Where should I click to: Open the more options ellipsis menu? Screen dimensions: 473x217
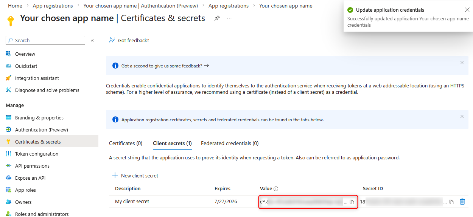point(229,18)
